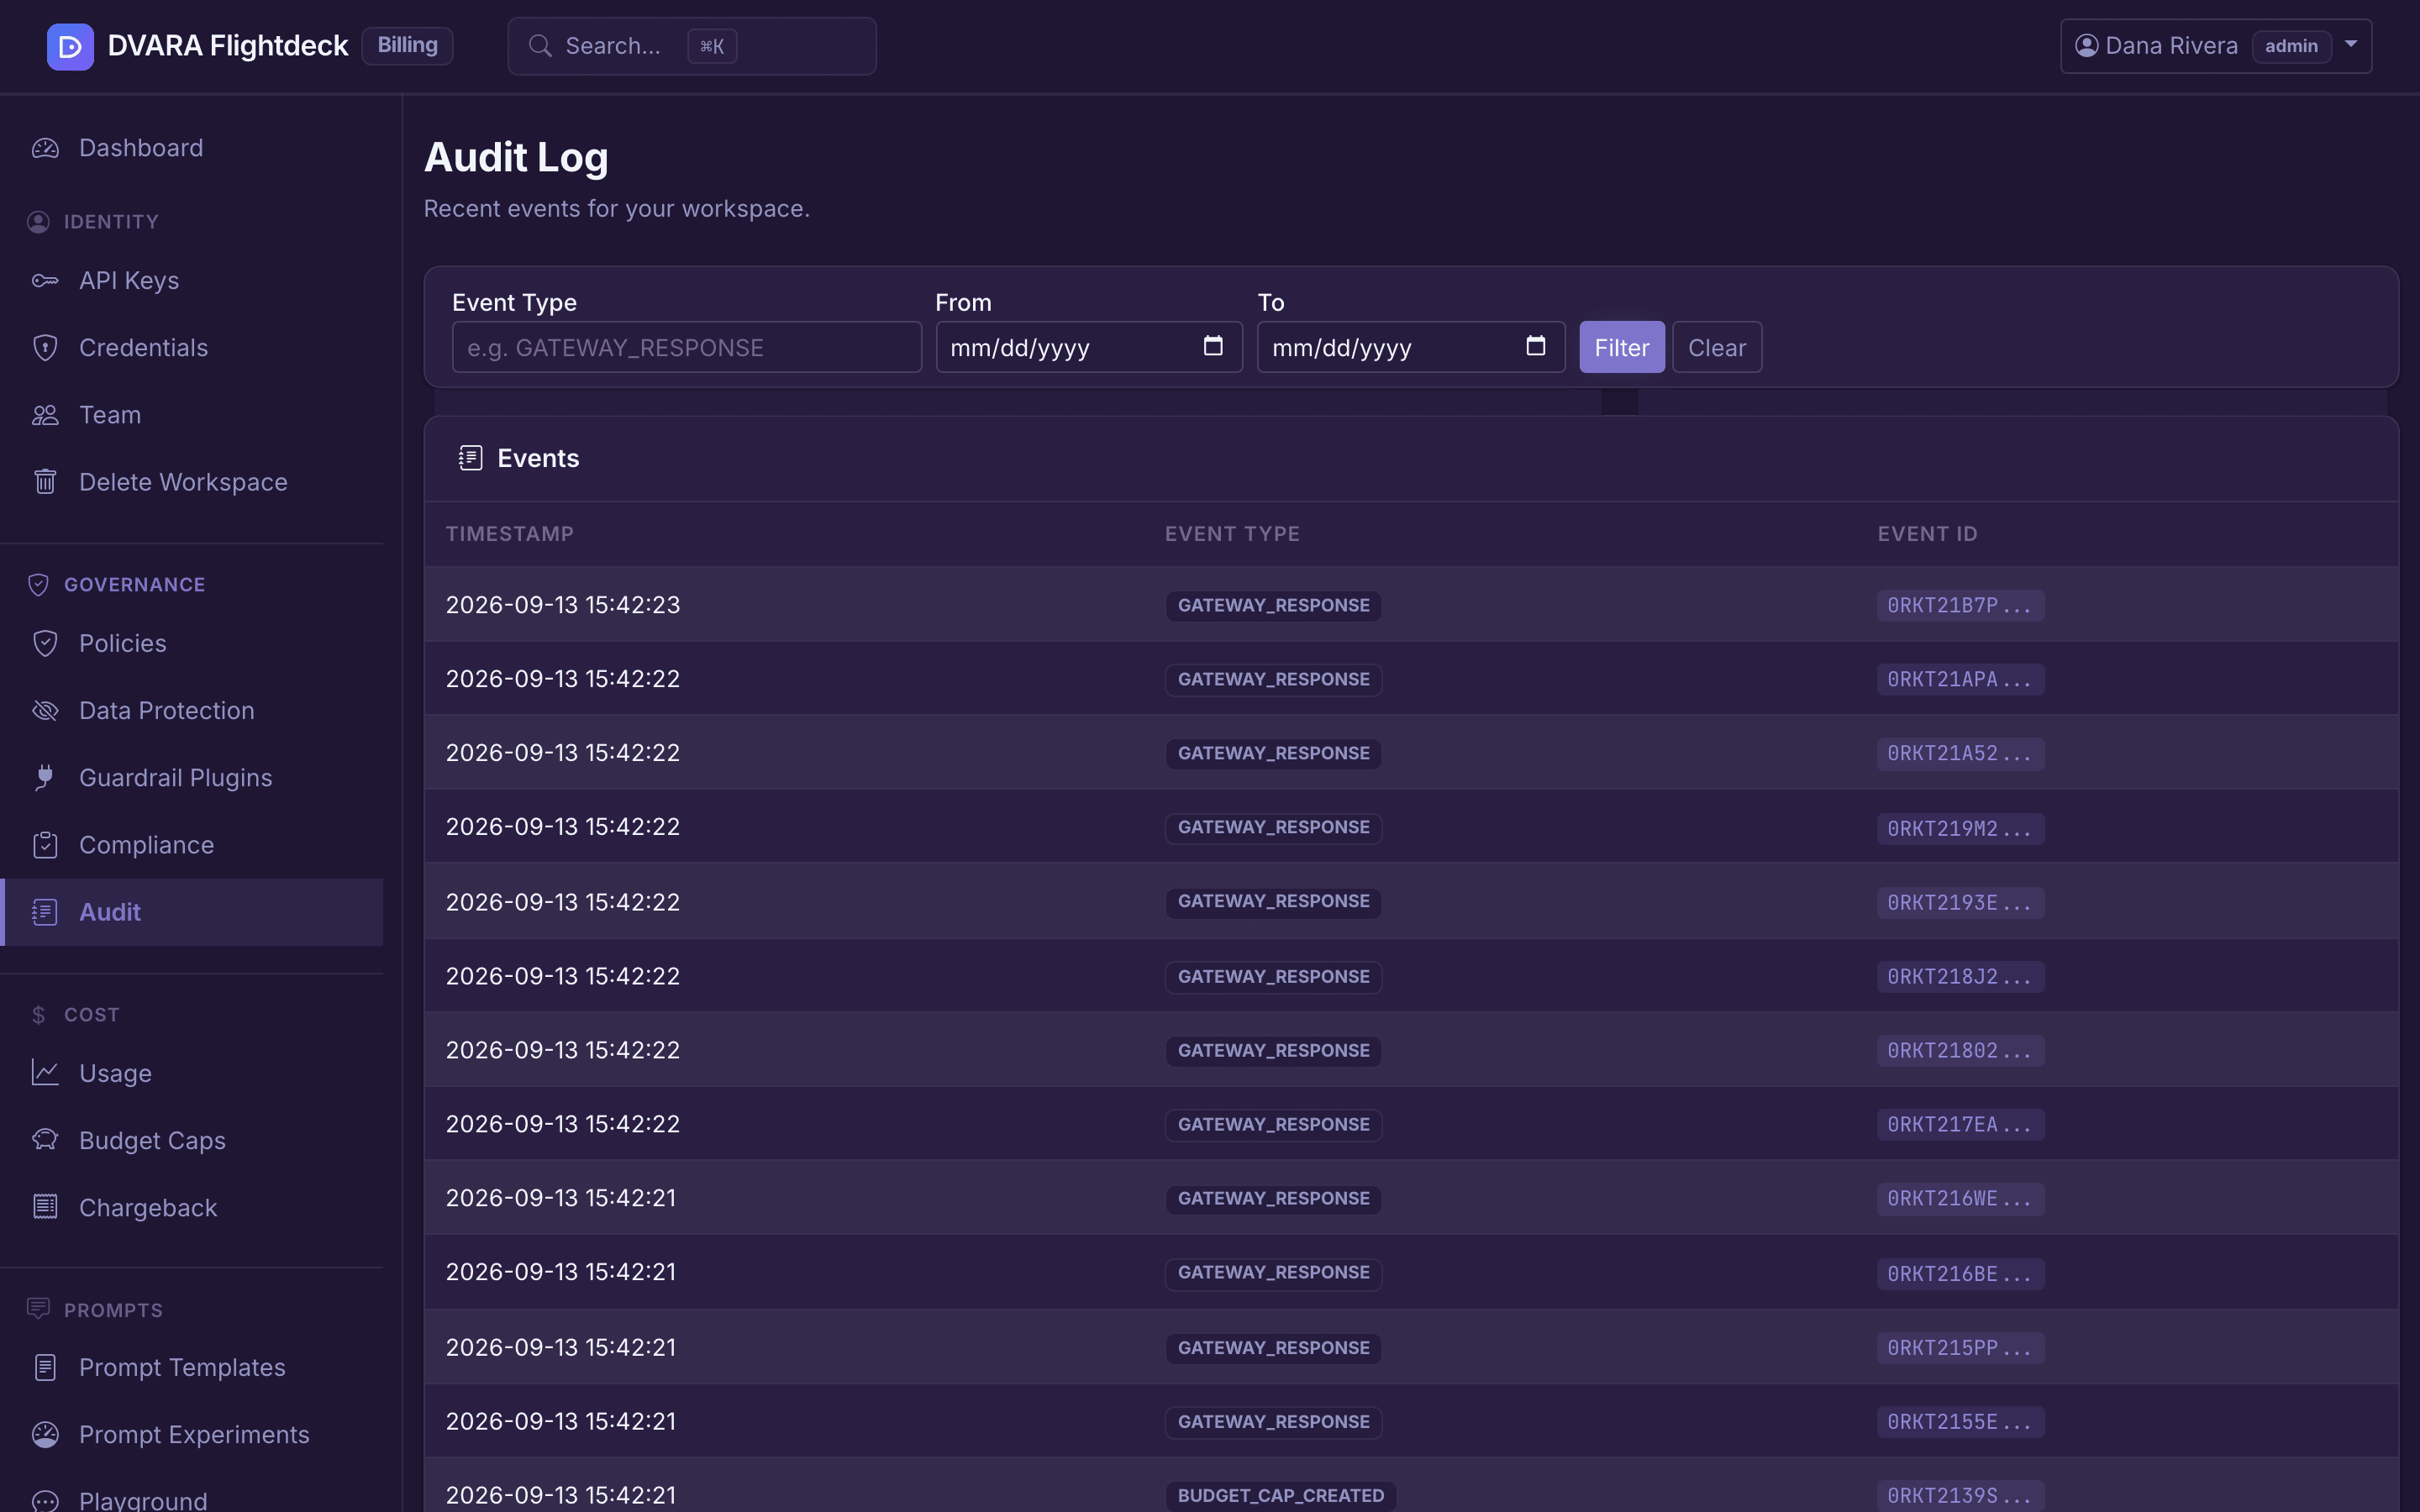Click timestamp 2026-09-13 15:42:23

(563, 605)
